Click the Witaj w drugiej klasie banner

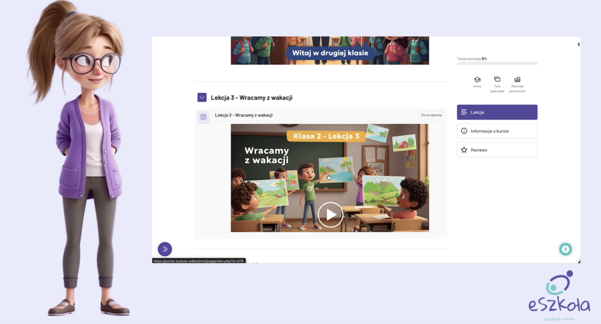(x=330, y=50)
